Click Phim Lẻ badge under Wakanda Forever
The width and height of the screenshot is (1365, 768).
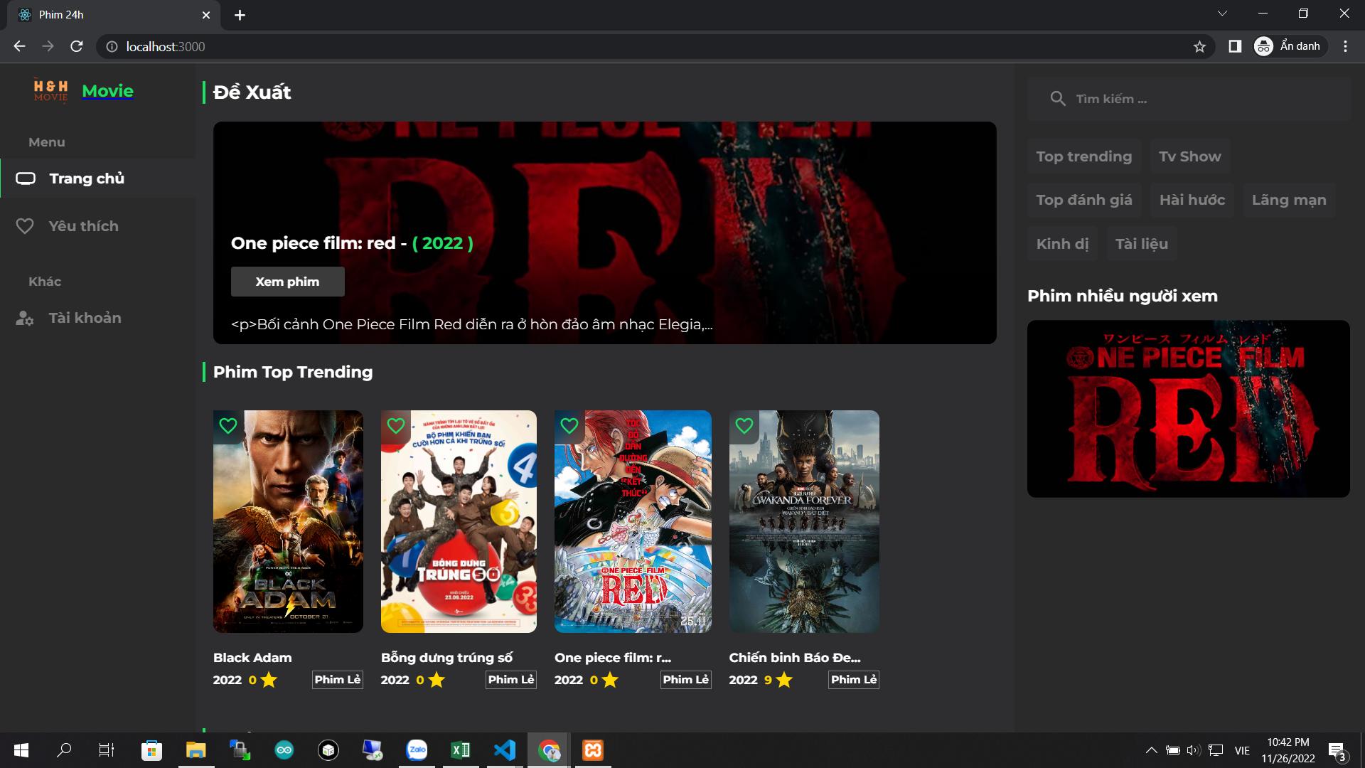click(x=854, y=680)
